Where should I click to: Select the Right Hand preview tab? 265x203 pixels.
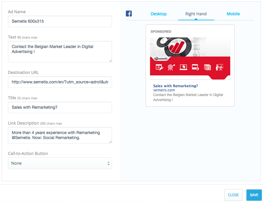[x=196, y=14]
